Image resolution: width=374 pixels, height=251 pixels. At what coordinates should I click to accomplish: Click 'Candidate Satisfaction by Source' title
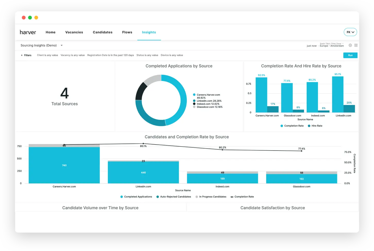tap(273, 208)
